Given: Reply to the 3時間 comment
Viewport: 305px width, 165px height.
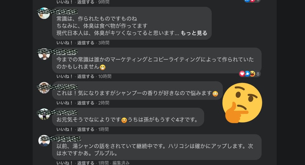Looking at the screenshot, I should [x=86, y=43].
